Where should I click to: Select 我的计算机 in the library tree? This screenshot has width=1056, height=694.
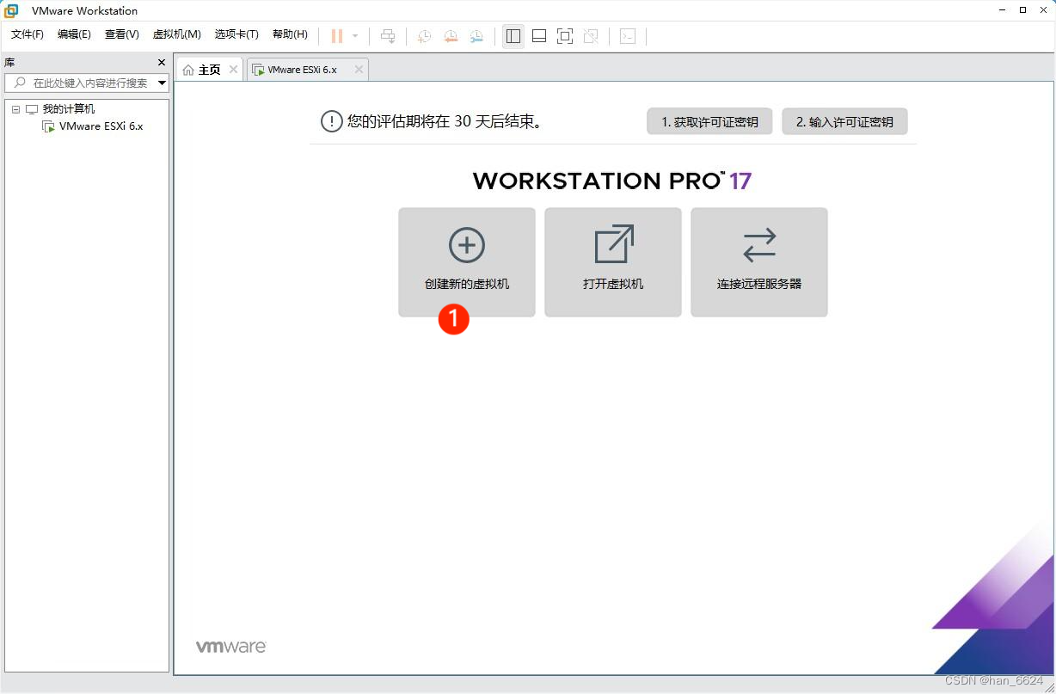coord(69,109)
